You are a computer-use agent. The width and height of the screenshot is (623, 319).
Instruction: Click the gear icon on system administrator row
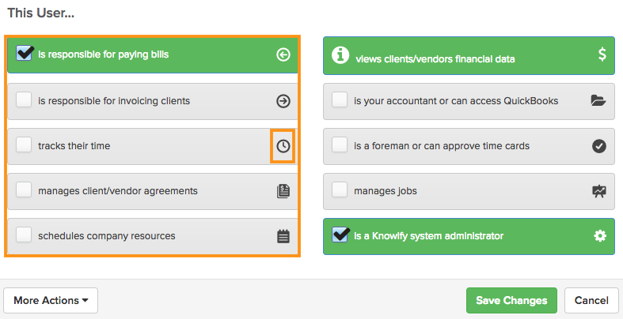600,236
